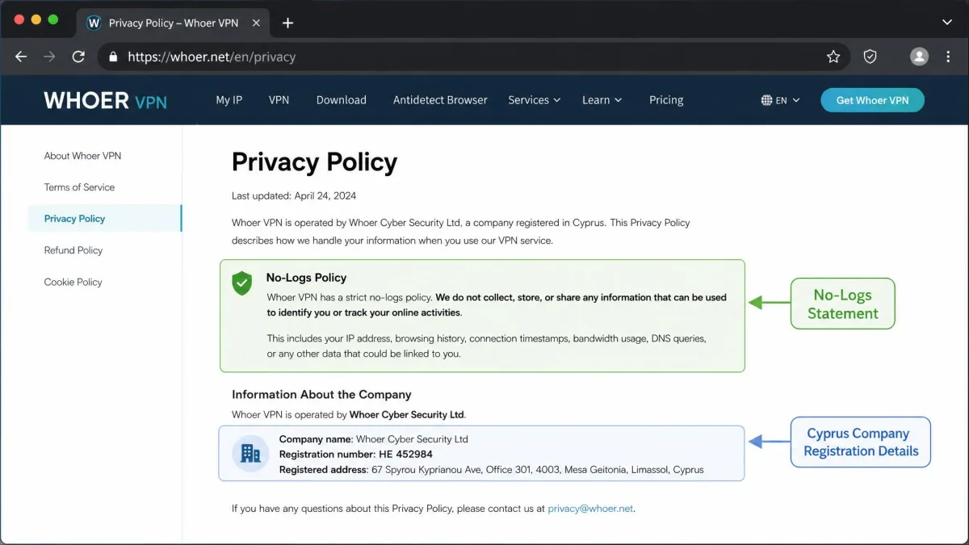Image resolution: width=969 pixels, height=545 pixels.
Task: Click the privacy@whoer.net email link
Action: (x=590, y=509)
